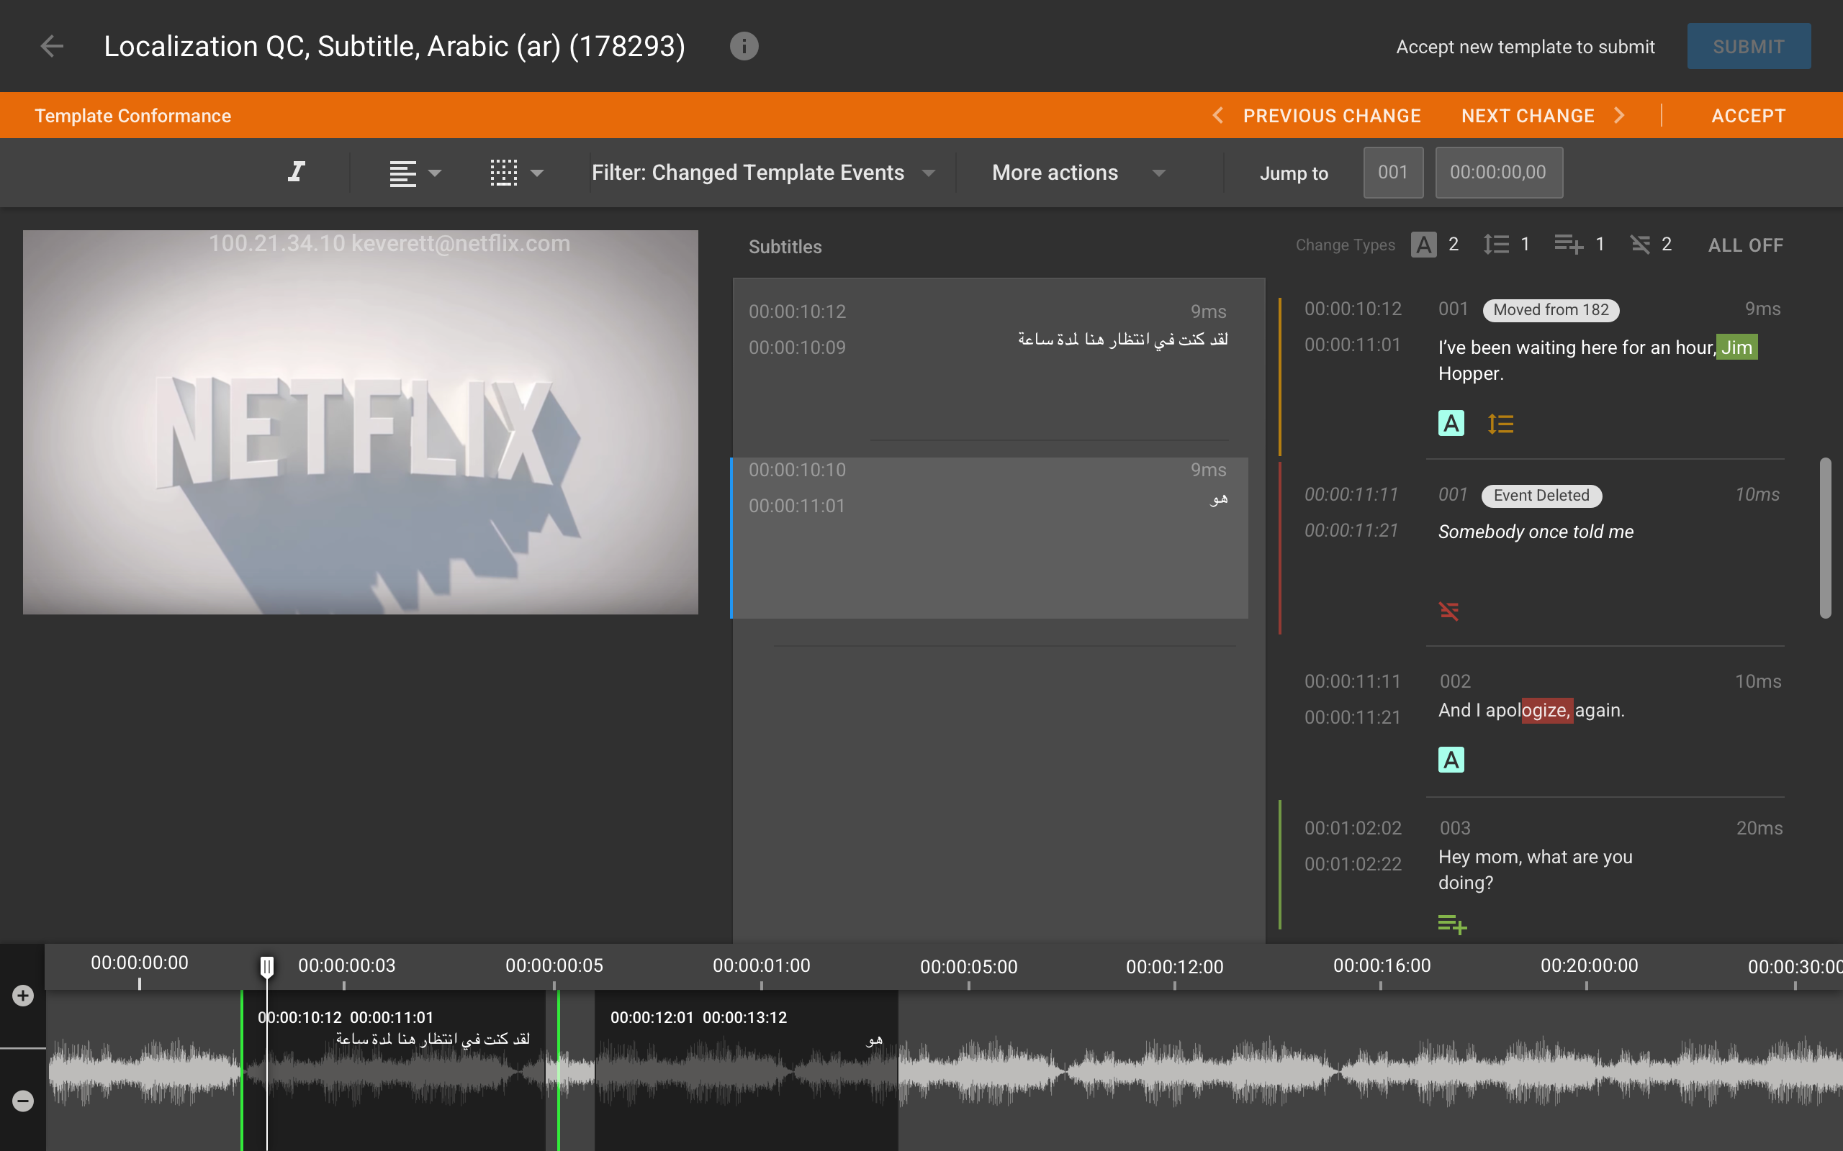This screenshot has height=1151, width=1843.
Task: Click the timeline playhead marker
Action: 266,967
